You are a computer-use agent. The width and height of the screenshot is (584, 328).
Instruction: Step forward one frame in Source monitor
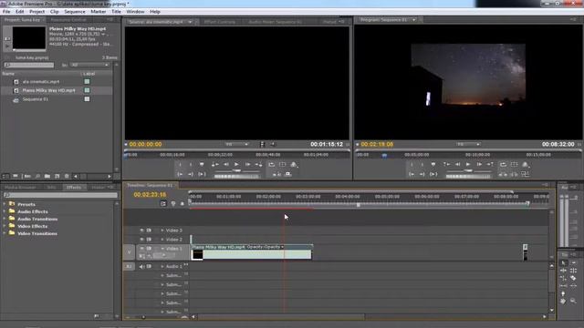pos(247,164)
